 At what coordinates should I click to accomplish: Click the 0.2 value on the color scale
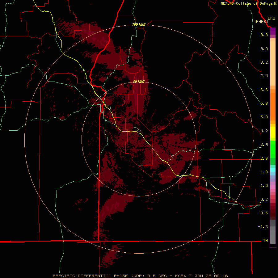[264, 200]
